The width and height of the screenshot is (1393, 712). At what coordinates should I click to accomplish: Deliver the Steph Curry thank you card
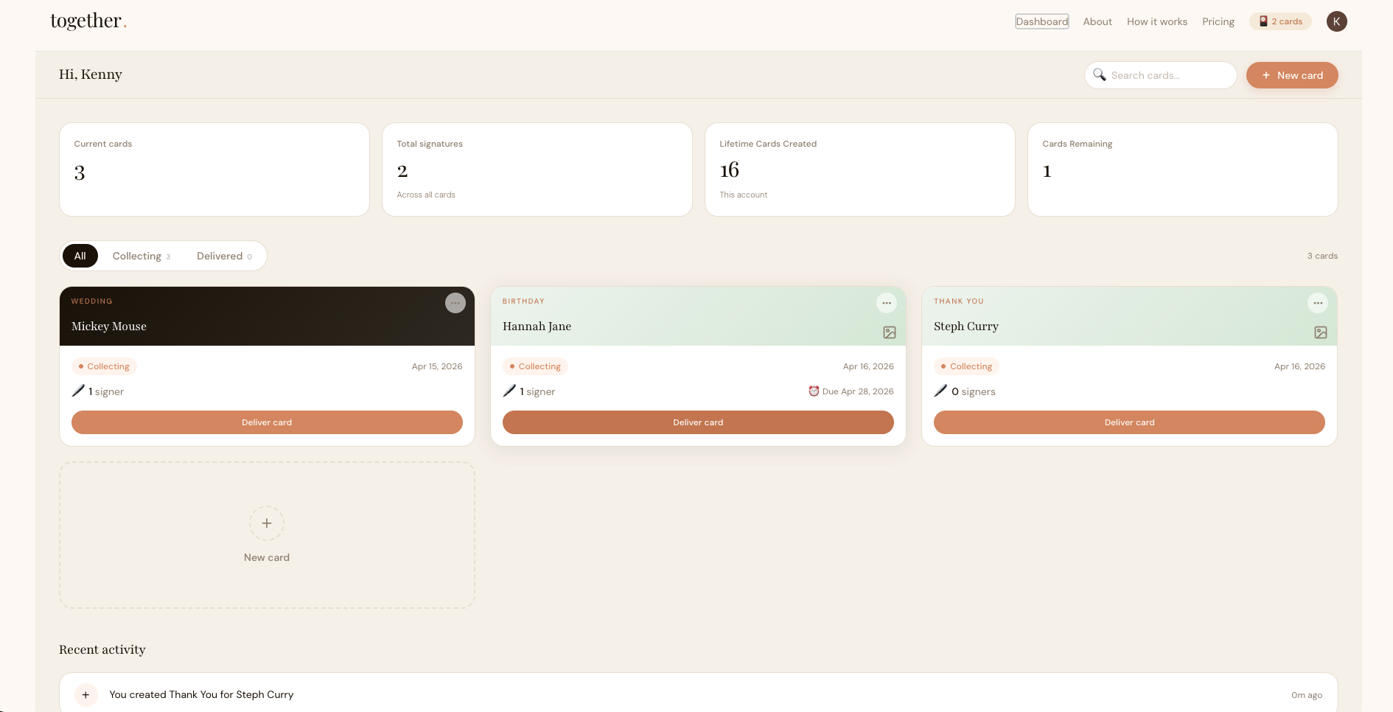[x=1129, y=422]
